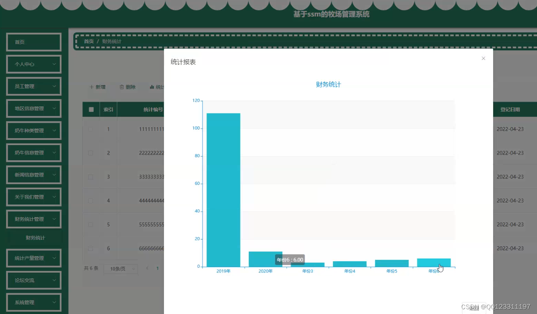The image size is (537, 314).
Task: Click the 财务统计 chart title
Action: [328, 84]
